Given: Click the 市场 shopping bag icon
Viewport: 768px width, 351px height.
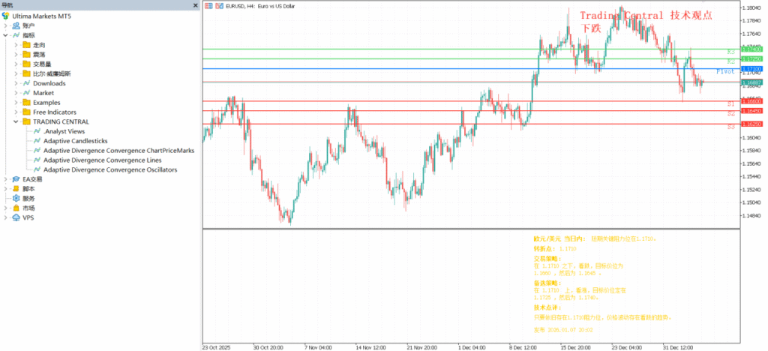Looking at the screenshot, I should [x=16, y=208].
